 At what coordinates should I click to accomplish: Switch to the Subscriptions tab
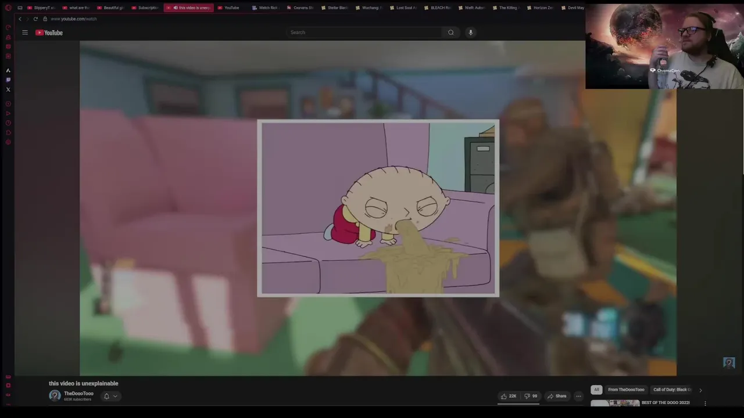145,8
